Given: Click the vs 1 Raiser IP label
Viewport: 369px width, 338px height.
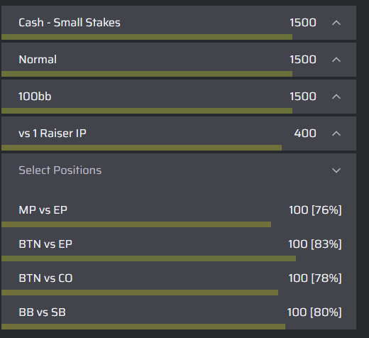Looking at the screenshot, I should 53,133.
